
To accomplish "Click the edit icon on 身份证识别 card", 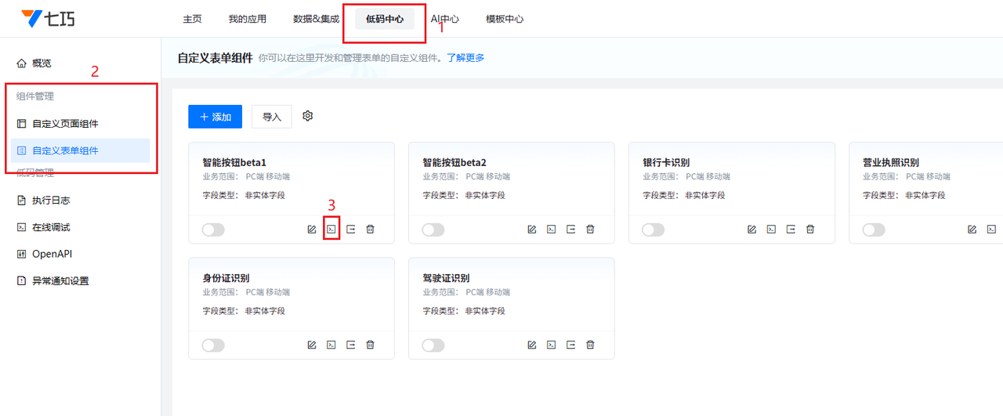I will [312, 345].
